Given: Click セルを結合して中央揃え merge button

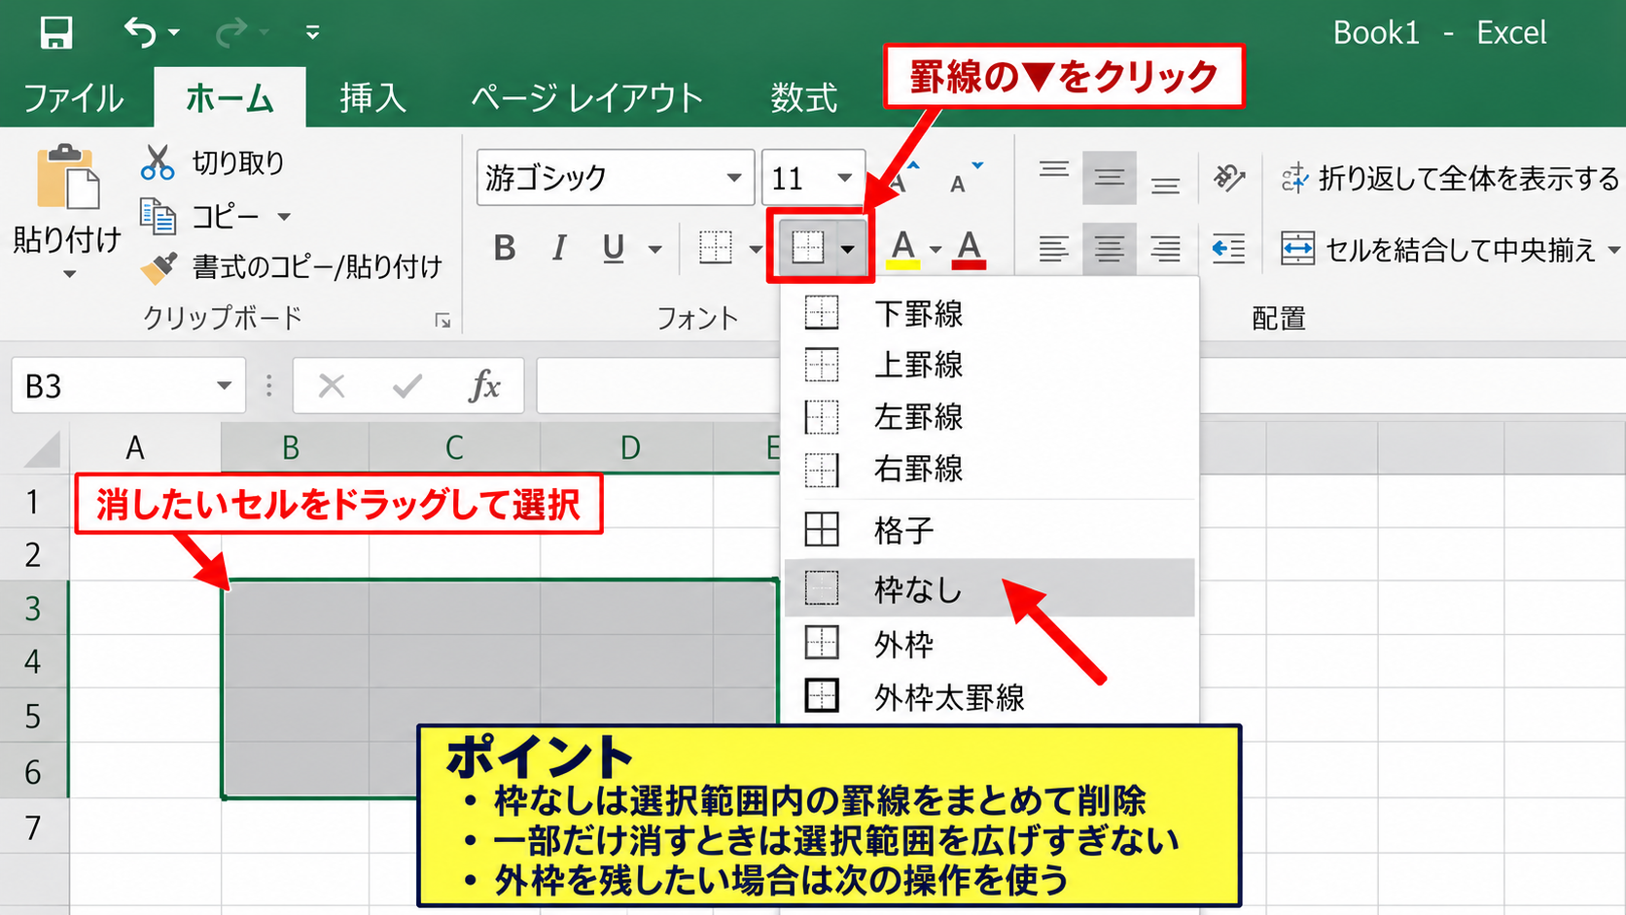Looking at the screenshot, I should tap(1439, 250).
